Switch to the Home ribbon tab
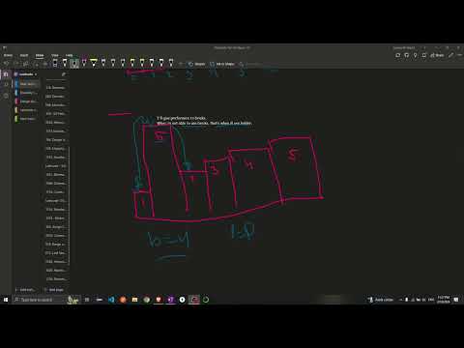The height and width of the screenshot is (348, 464). [8, 55]
